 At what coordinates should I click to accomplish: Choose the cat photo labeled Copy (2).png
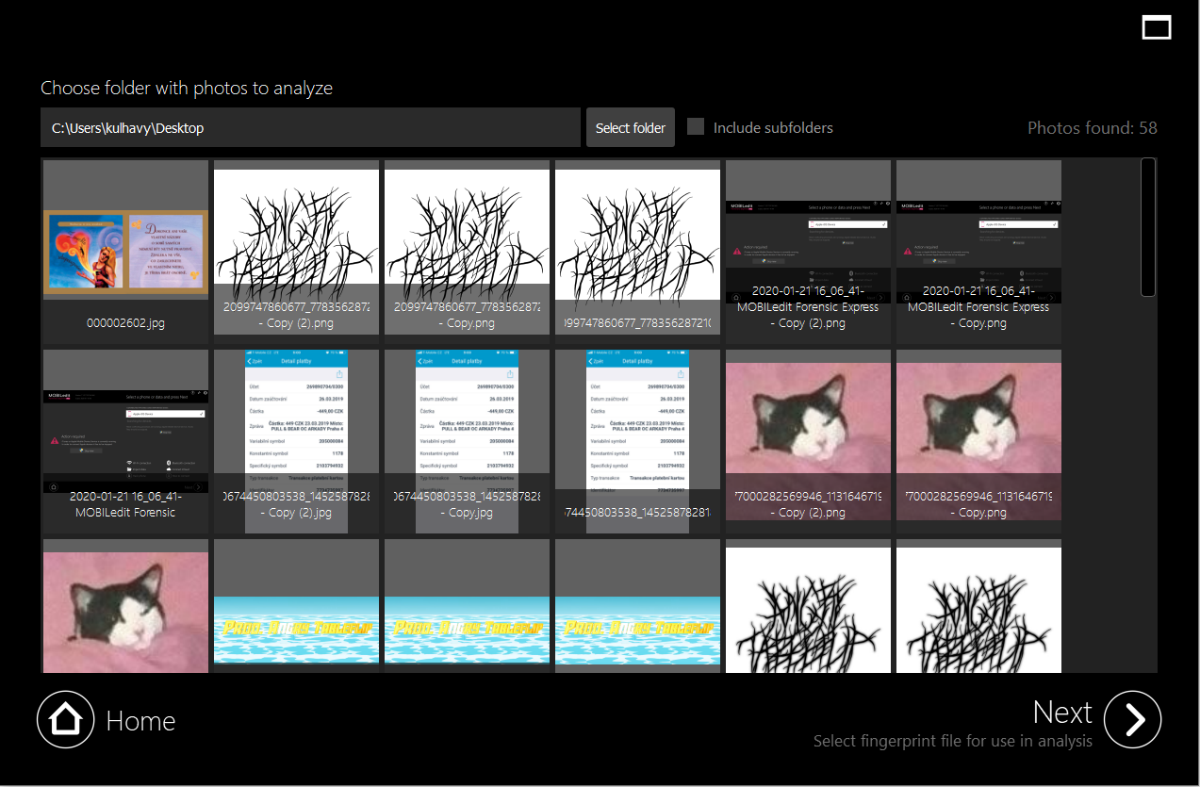pos(808,440)
